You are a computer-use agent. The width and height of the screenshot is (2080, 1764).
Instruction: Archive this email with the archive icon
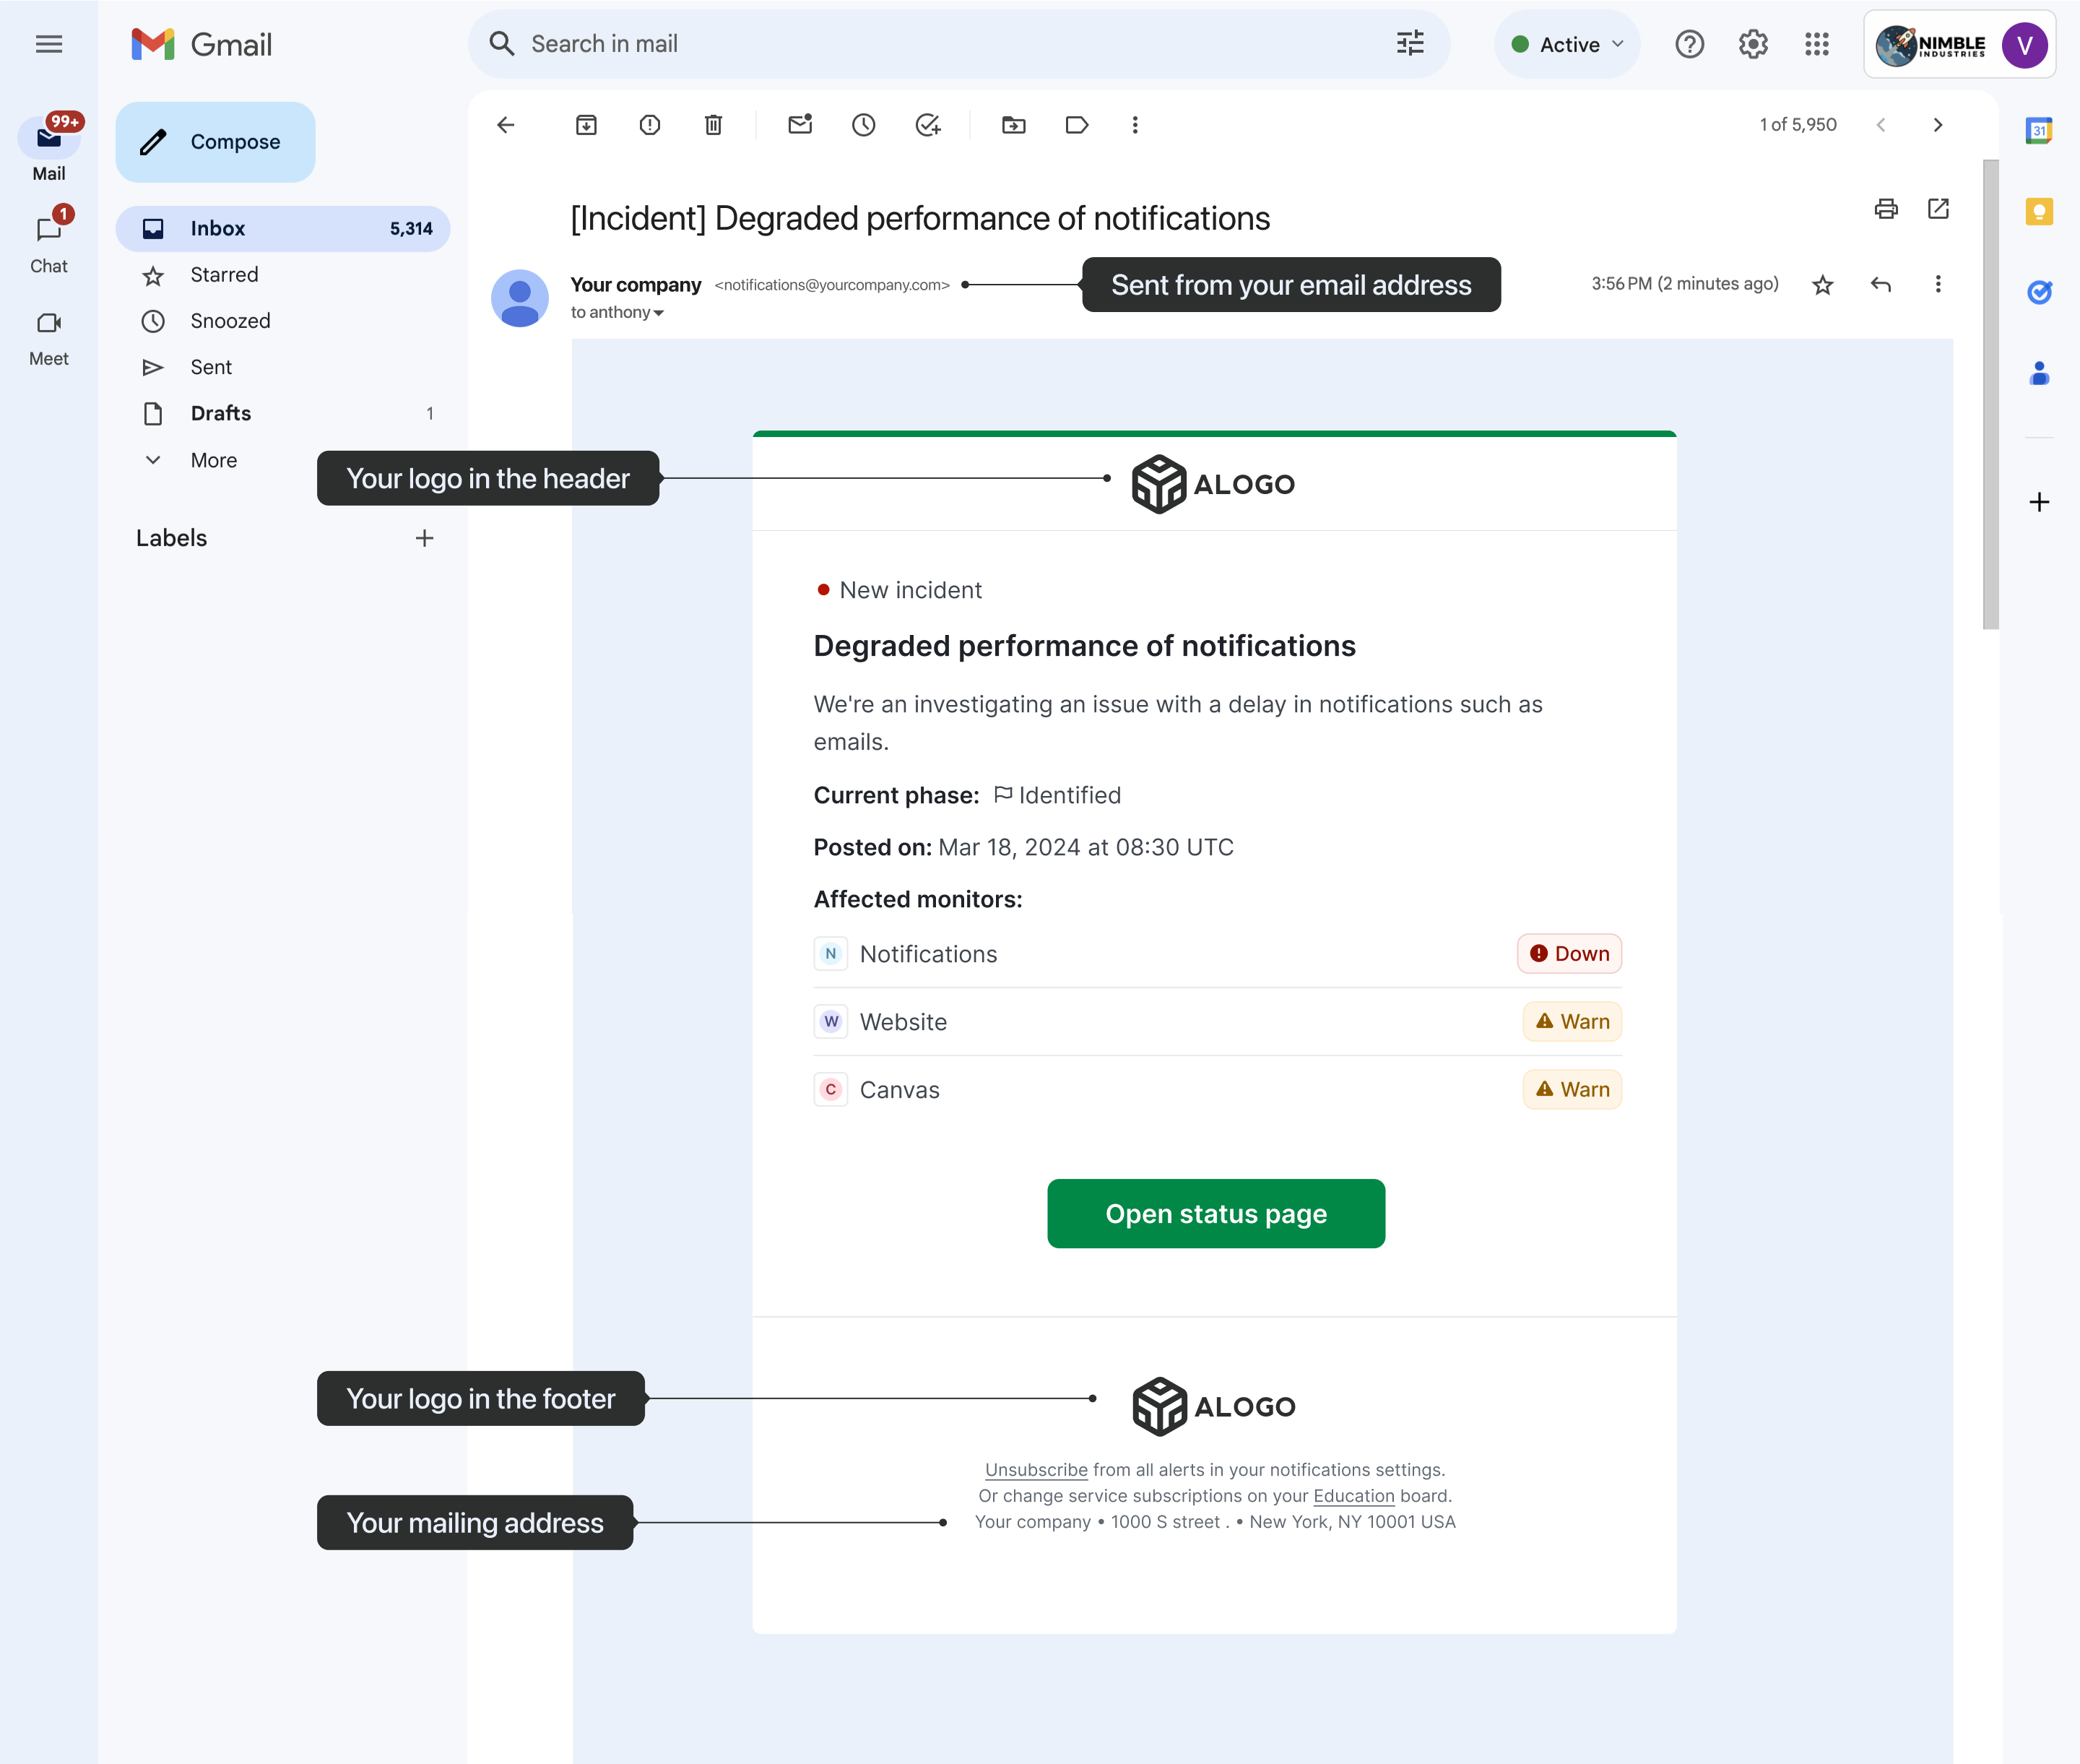click(x=586, y=125)
